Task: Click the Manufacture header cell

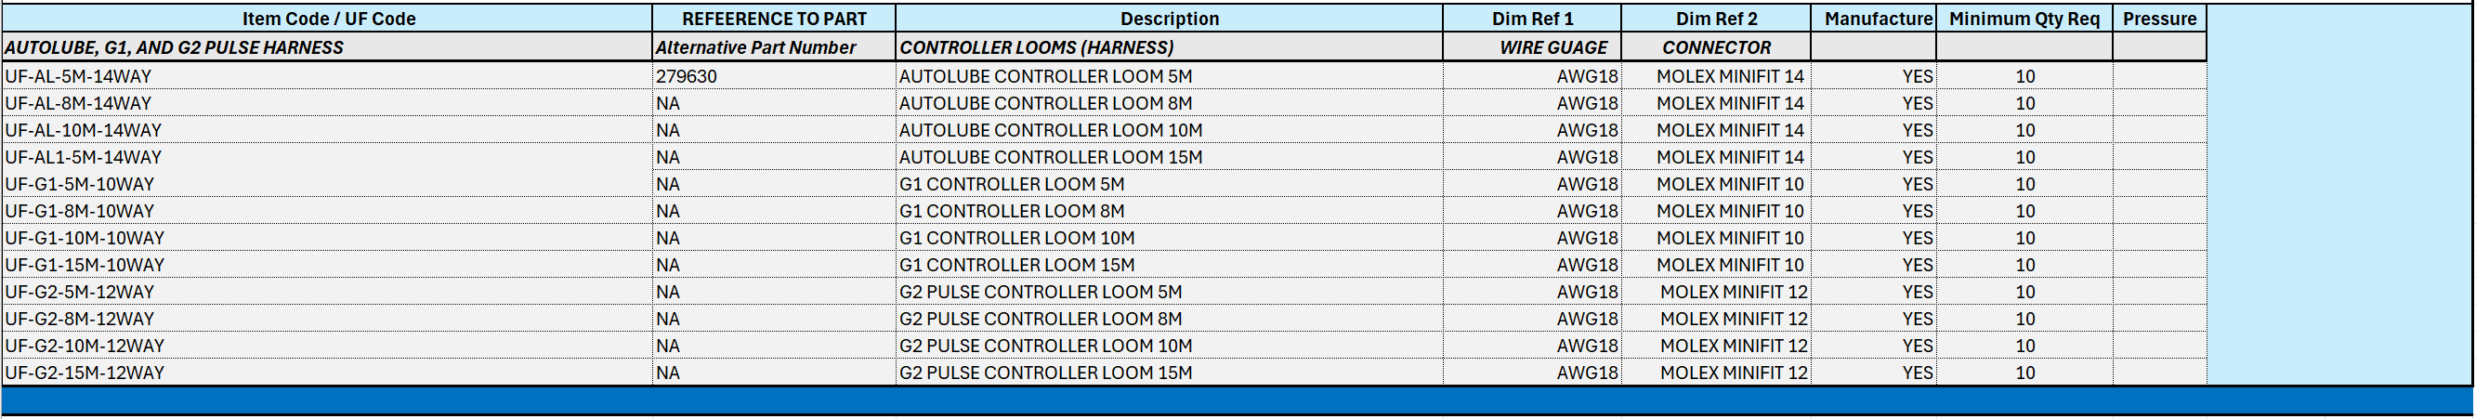Action: 1877,19
